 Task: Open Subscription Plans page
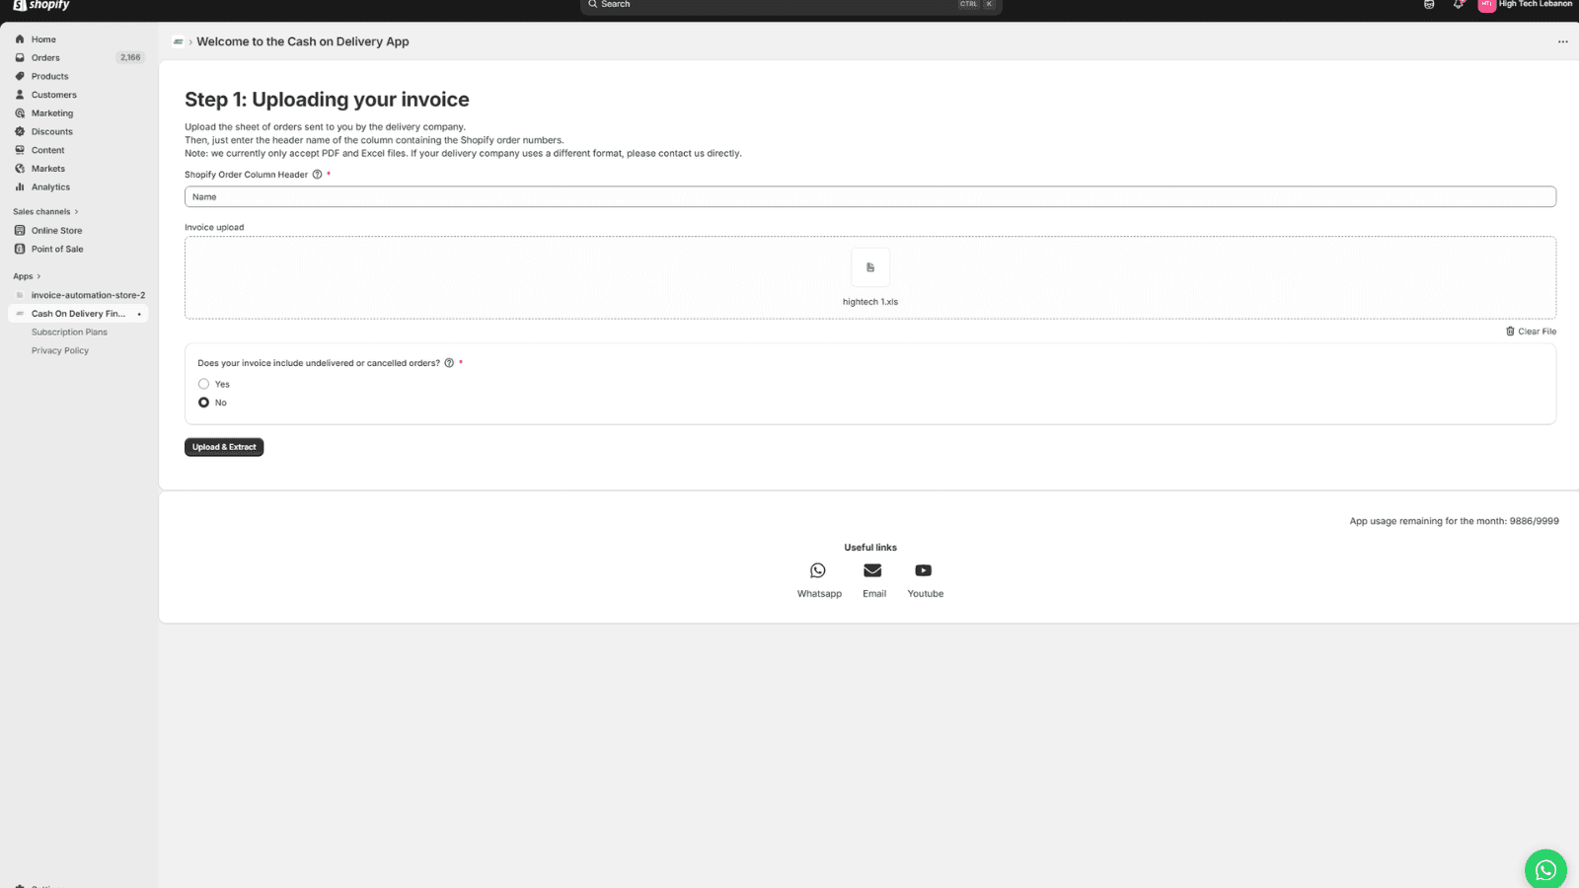pyautogui.click(x=69, y=333)
